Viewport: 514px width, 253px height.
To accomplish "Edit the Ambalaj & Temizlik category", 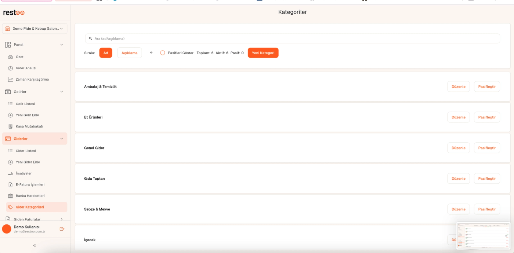I will click(459, 87).
